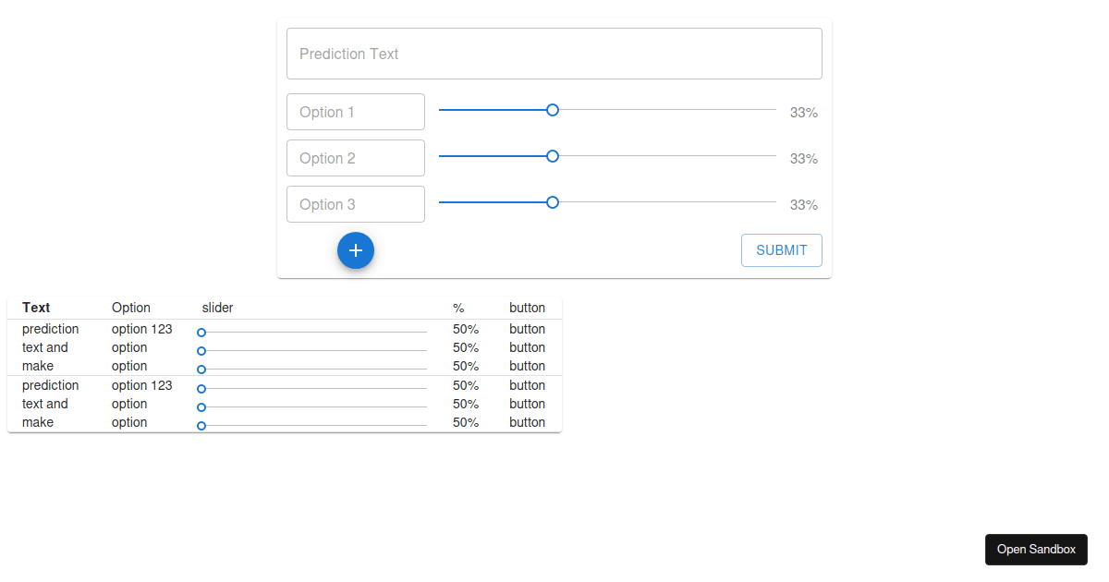Click the slider thumb beside Option 2
Screen dimensions: 1109x582
[x=553, y=156]
